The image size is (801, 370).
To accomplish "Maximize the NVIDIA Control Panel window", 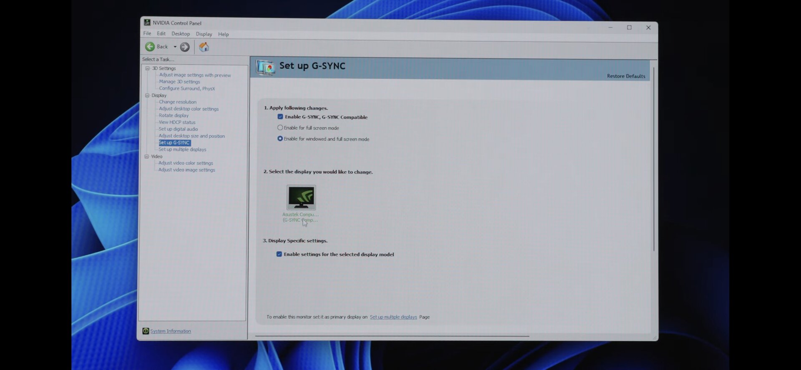I will tap(629, 27).
